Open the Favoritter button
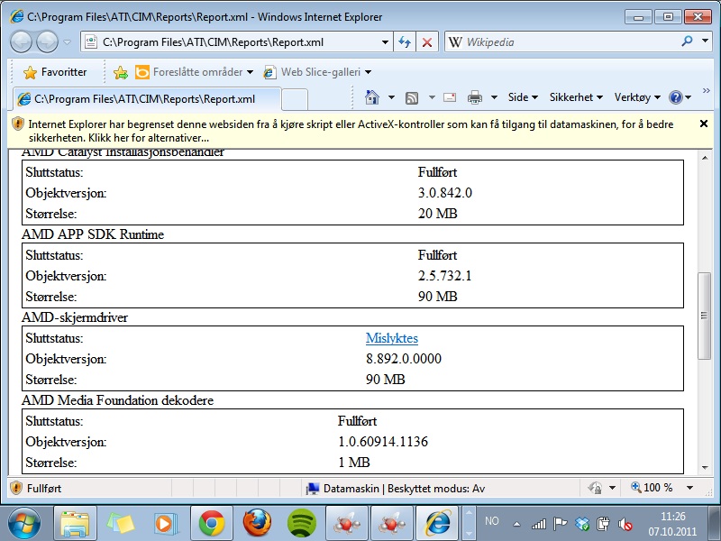 click(55, 72)
